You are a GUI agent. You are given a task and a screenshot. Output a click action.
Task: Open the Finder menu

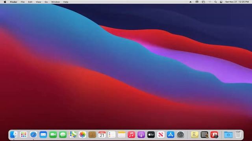tap(14, 2)
